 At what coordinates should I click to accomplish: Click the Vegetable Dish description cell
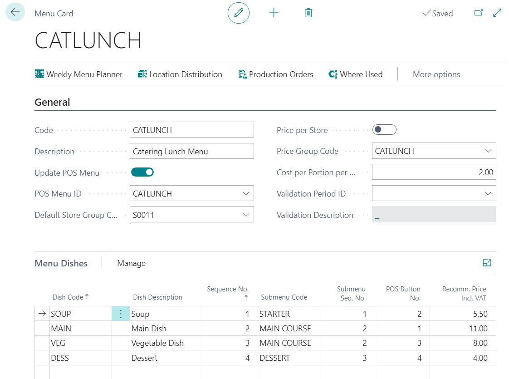coord(166,343)
